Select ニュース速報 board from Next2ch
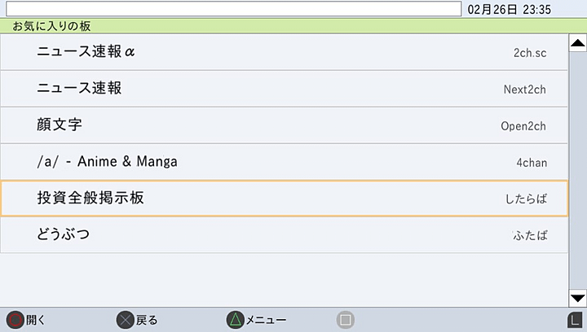 [x=284, y=89]
